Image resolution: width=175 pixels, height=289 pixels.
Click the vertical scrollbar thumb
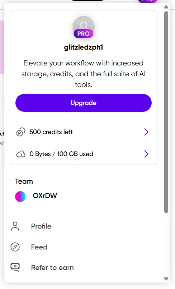click(166, 112)
